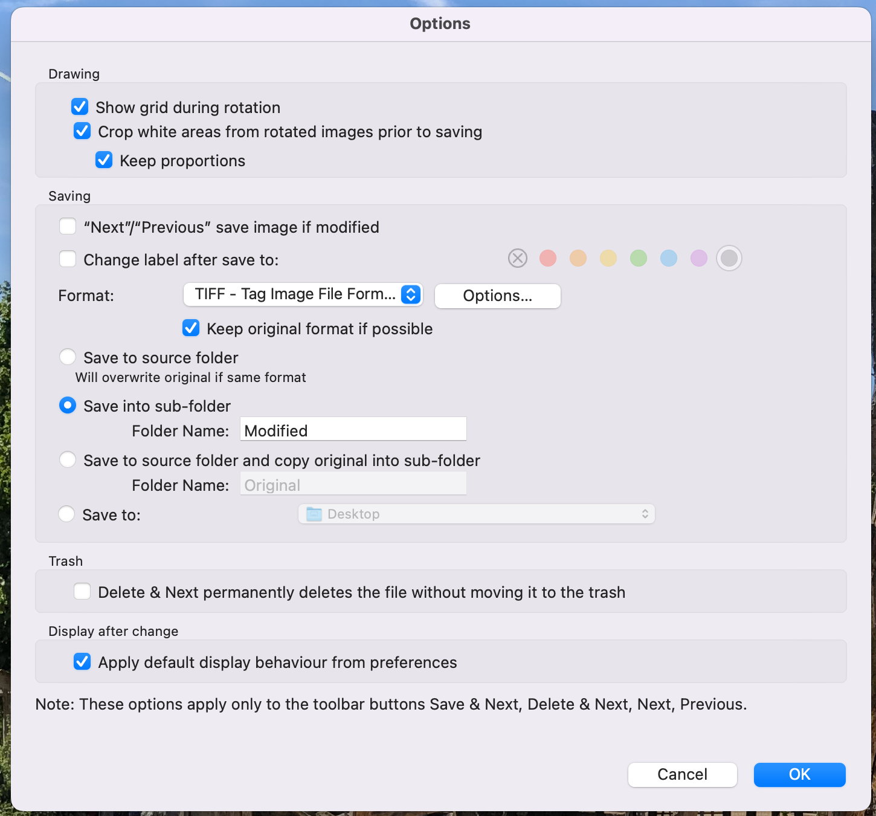Click the Note text about toolbar buttons
This screenshot has height=816, width=876.
point(391,704)
